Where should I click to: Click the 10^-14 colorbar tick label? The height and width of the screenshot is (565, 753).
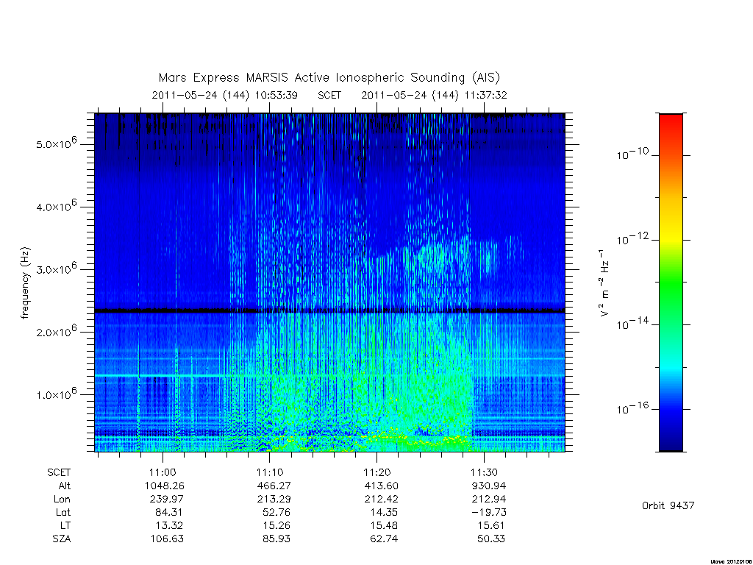pos(632,324)
